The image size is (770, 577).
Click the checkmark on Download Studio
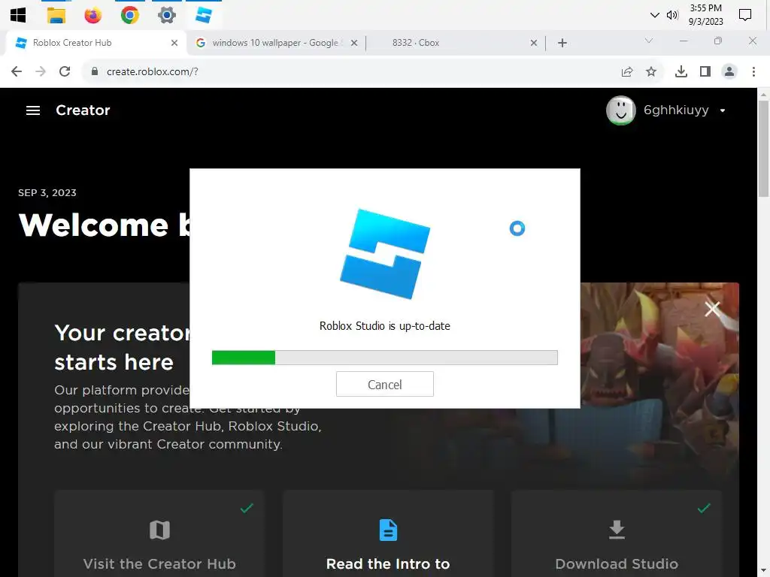click(704, 508)
